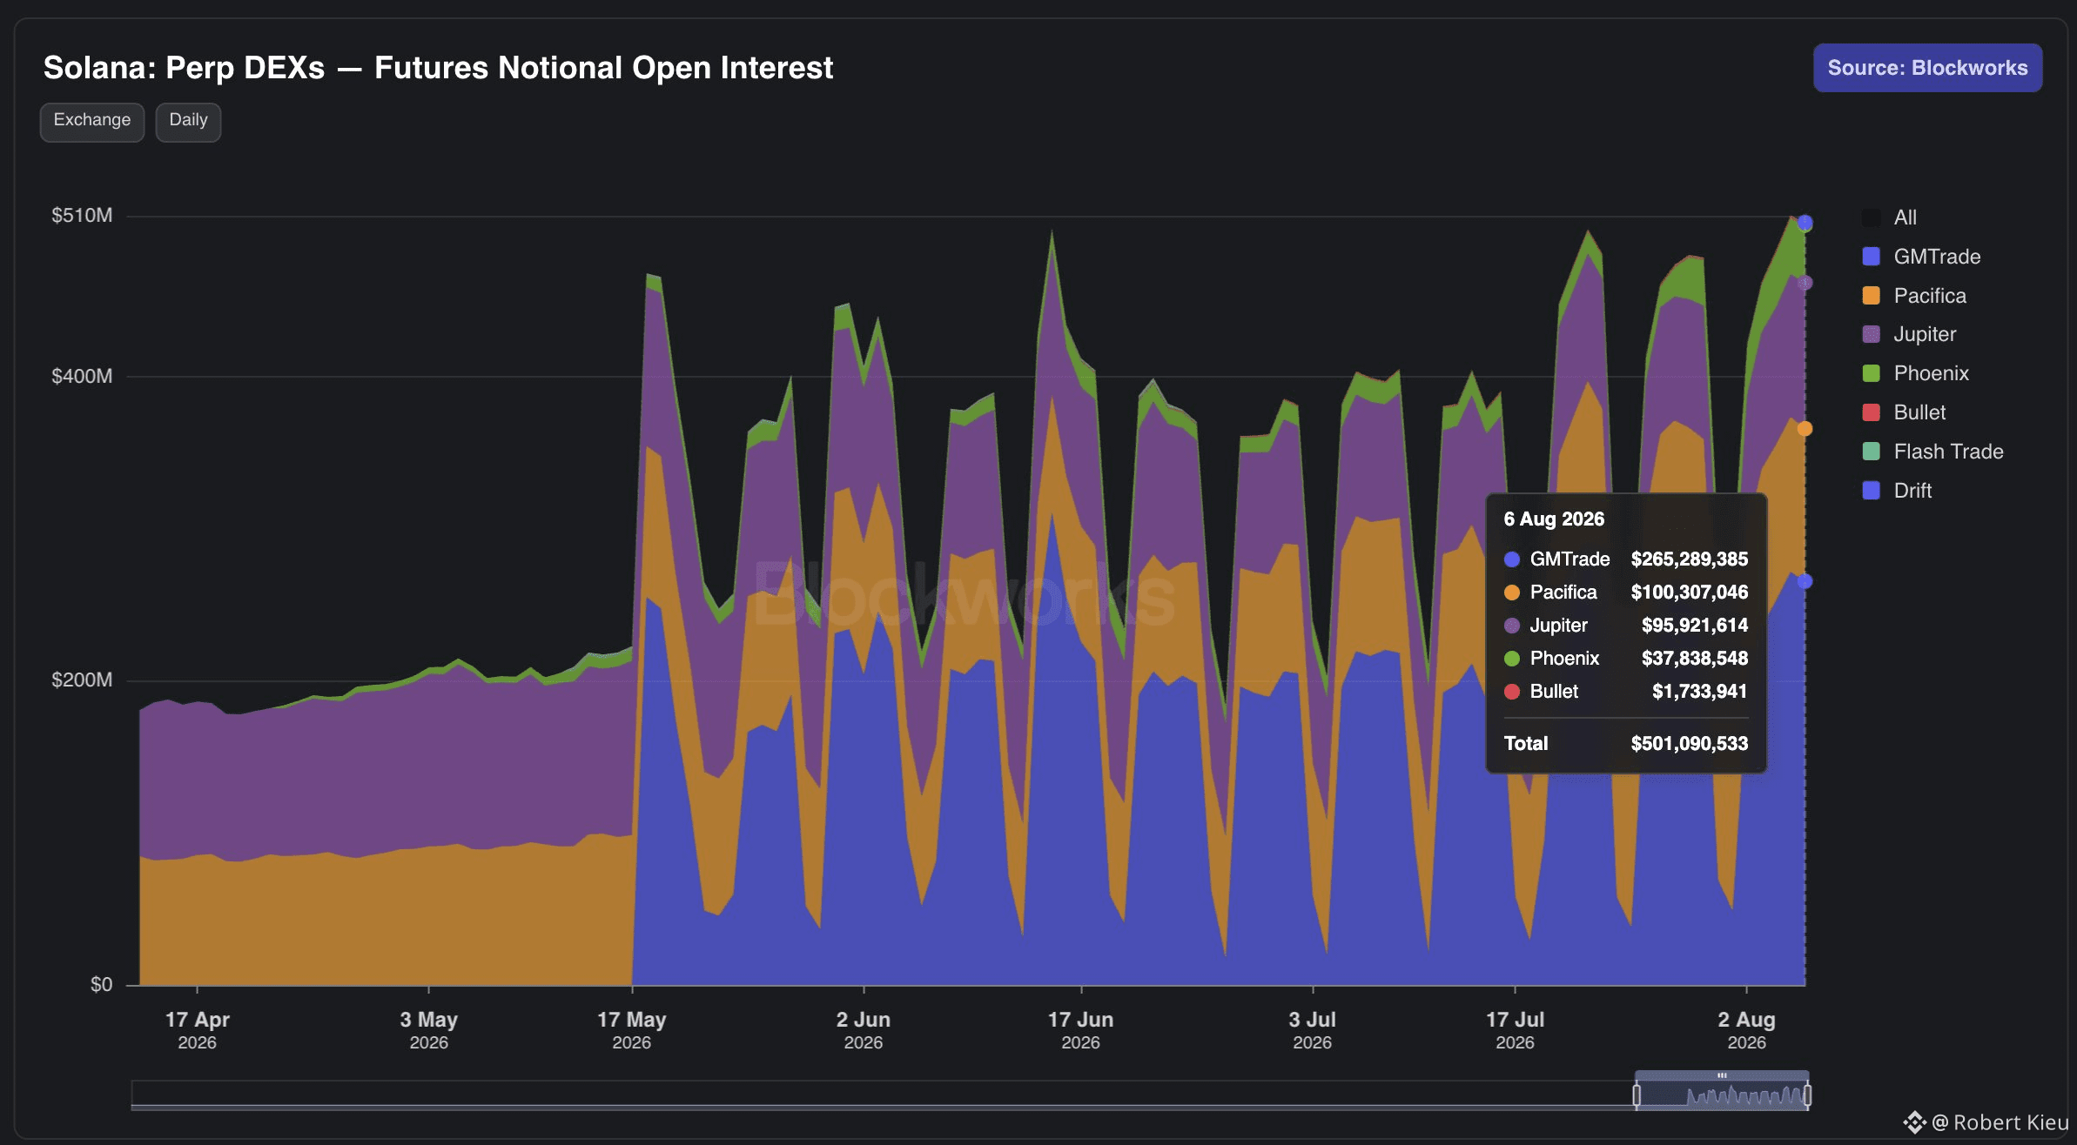
Task: Click the '17 Apr 2026' x-axis label
Action: click(x=198, y=1030)
